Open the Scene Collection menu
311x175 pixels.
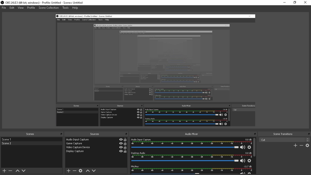click(49, 8)
